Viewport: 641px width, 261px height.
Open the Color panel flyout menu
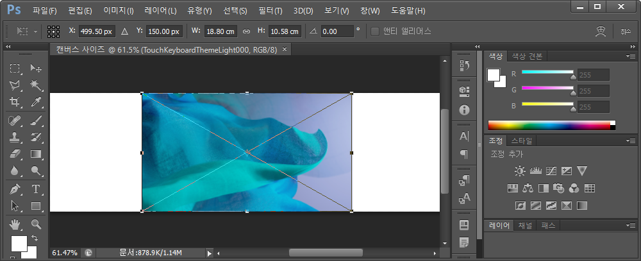pos(630,56)
